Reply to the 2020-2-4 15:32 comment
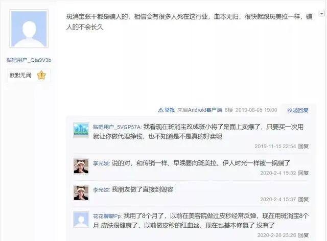The height and width of the screenshot is (241, 327). [303, 173]
